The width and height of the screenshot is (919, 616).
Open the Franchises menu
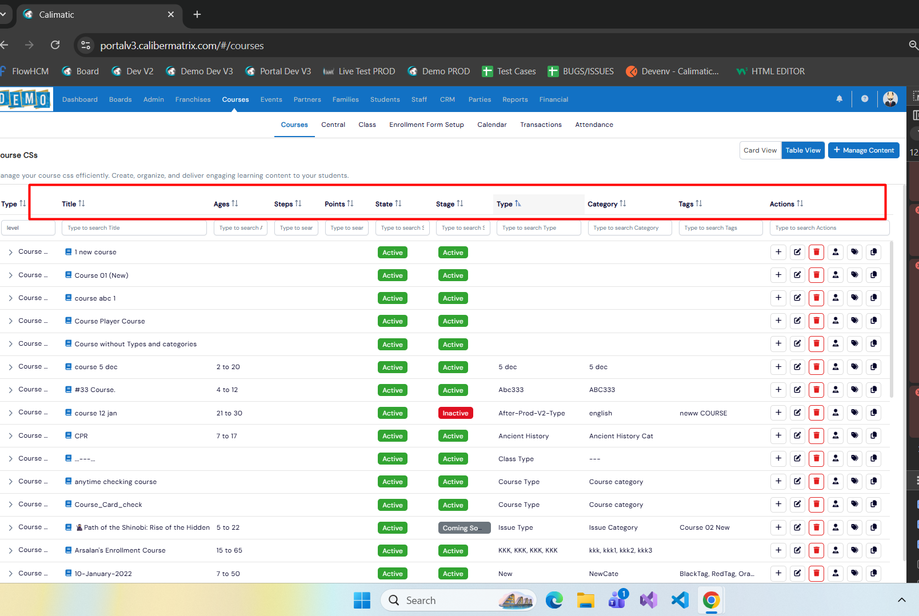[193, 99]
